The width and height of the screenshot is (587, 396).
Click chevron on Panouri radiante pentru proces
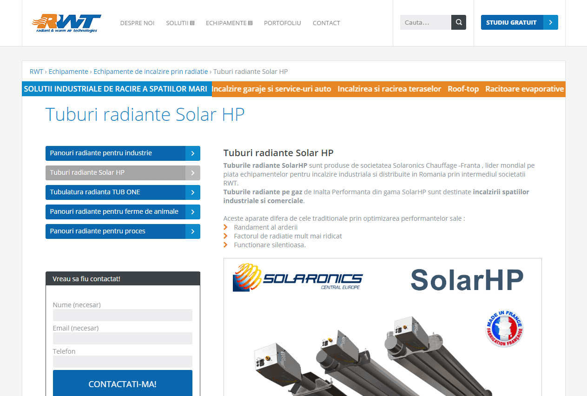coord(193,231)
